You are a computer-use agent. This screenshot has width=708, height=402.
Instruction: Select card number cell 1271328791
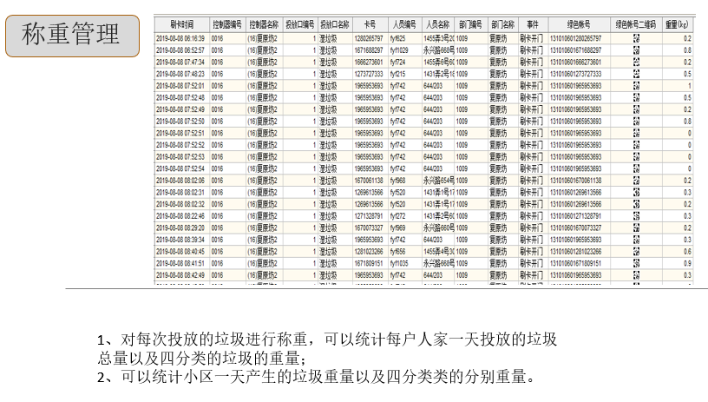[x=369, y=216]
